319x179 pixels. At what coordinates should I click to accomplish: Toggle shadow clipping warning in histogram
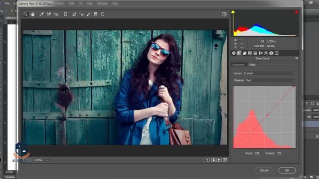click(x=233, y=12)
